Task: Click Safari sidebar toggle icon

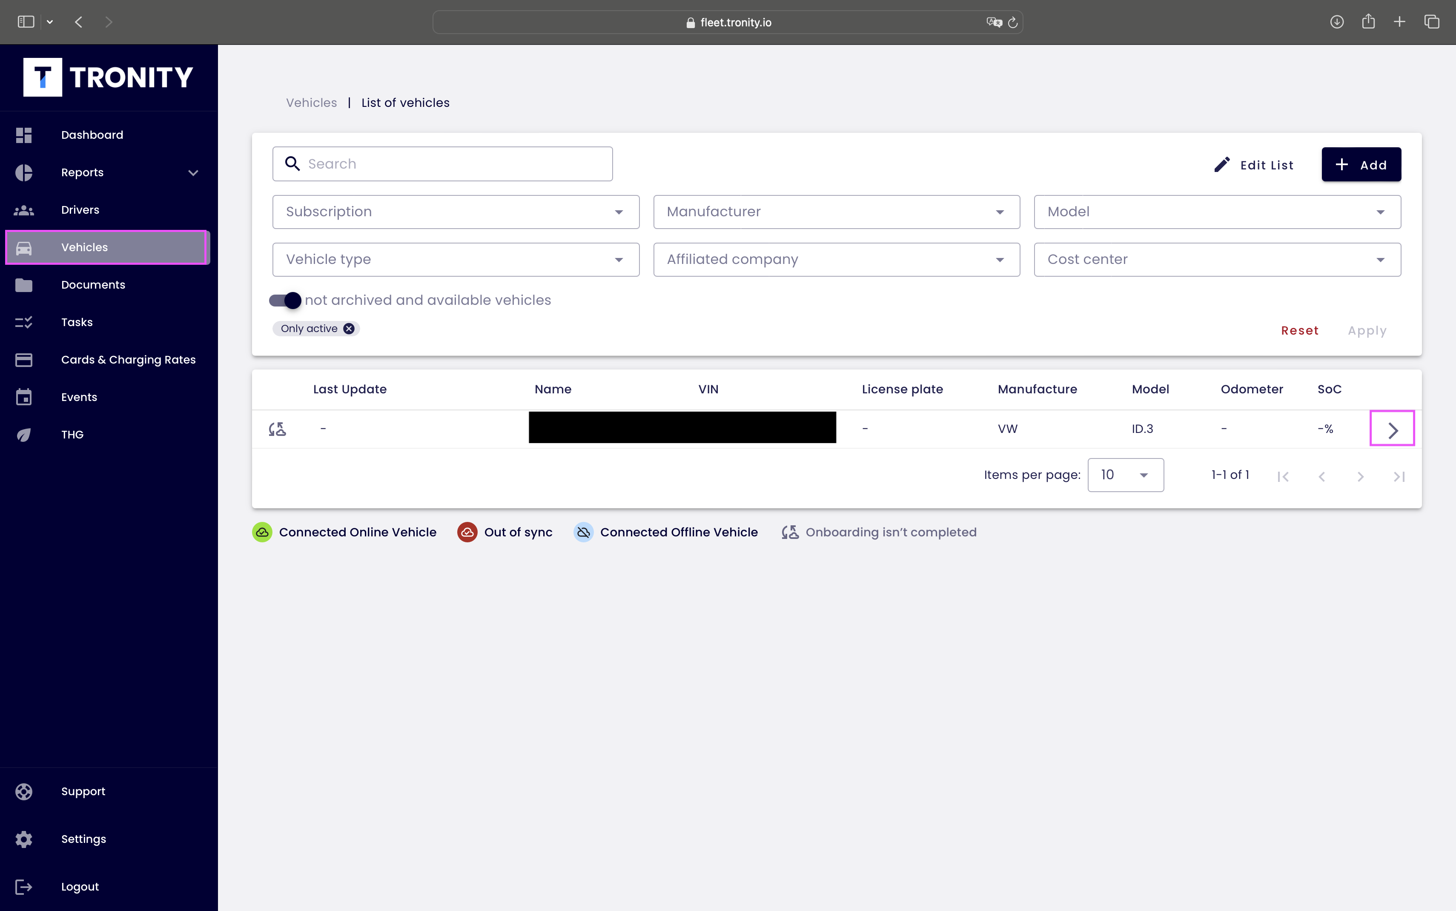Action: pyautogui.click(x=26, y=22)
